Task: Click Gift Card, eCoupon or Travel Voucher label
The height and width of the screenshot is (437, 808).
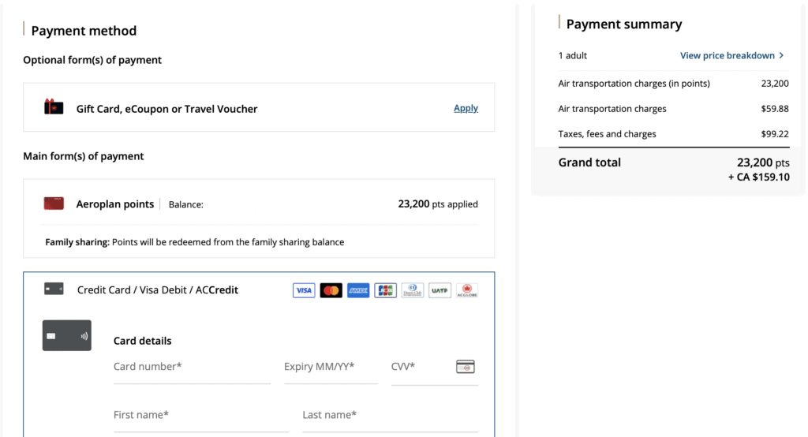Action: point(167,109)
